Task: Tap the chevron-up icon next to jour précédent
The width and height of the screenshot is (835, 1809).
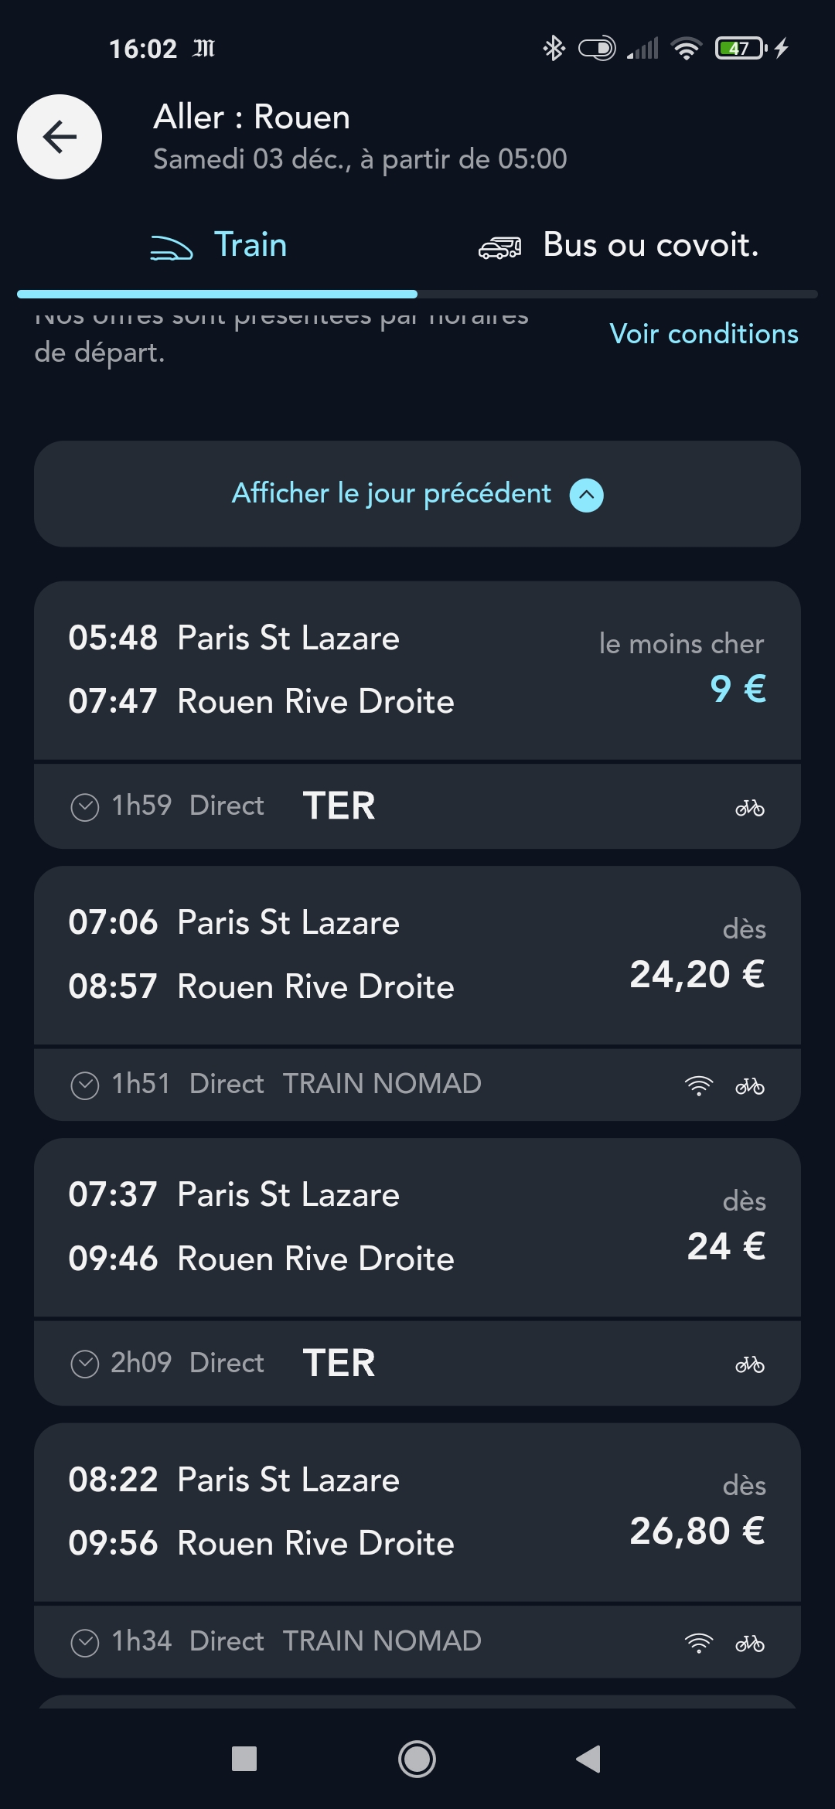Action: 587,495
